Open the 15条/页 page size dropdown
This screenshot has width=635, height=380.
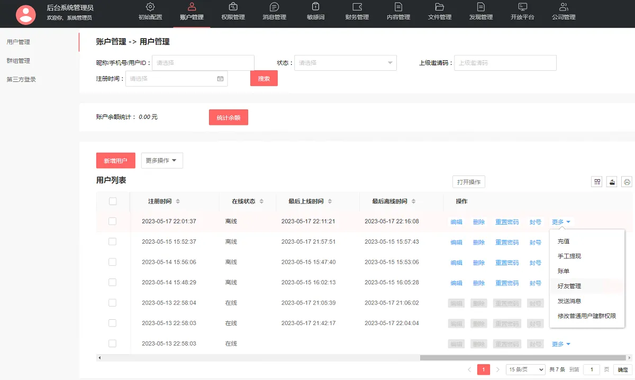(x=525, y=369)
